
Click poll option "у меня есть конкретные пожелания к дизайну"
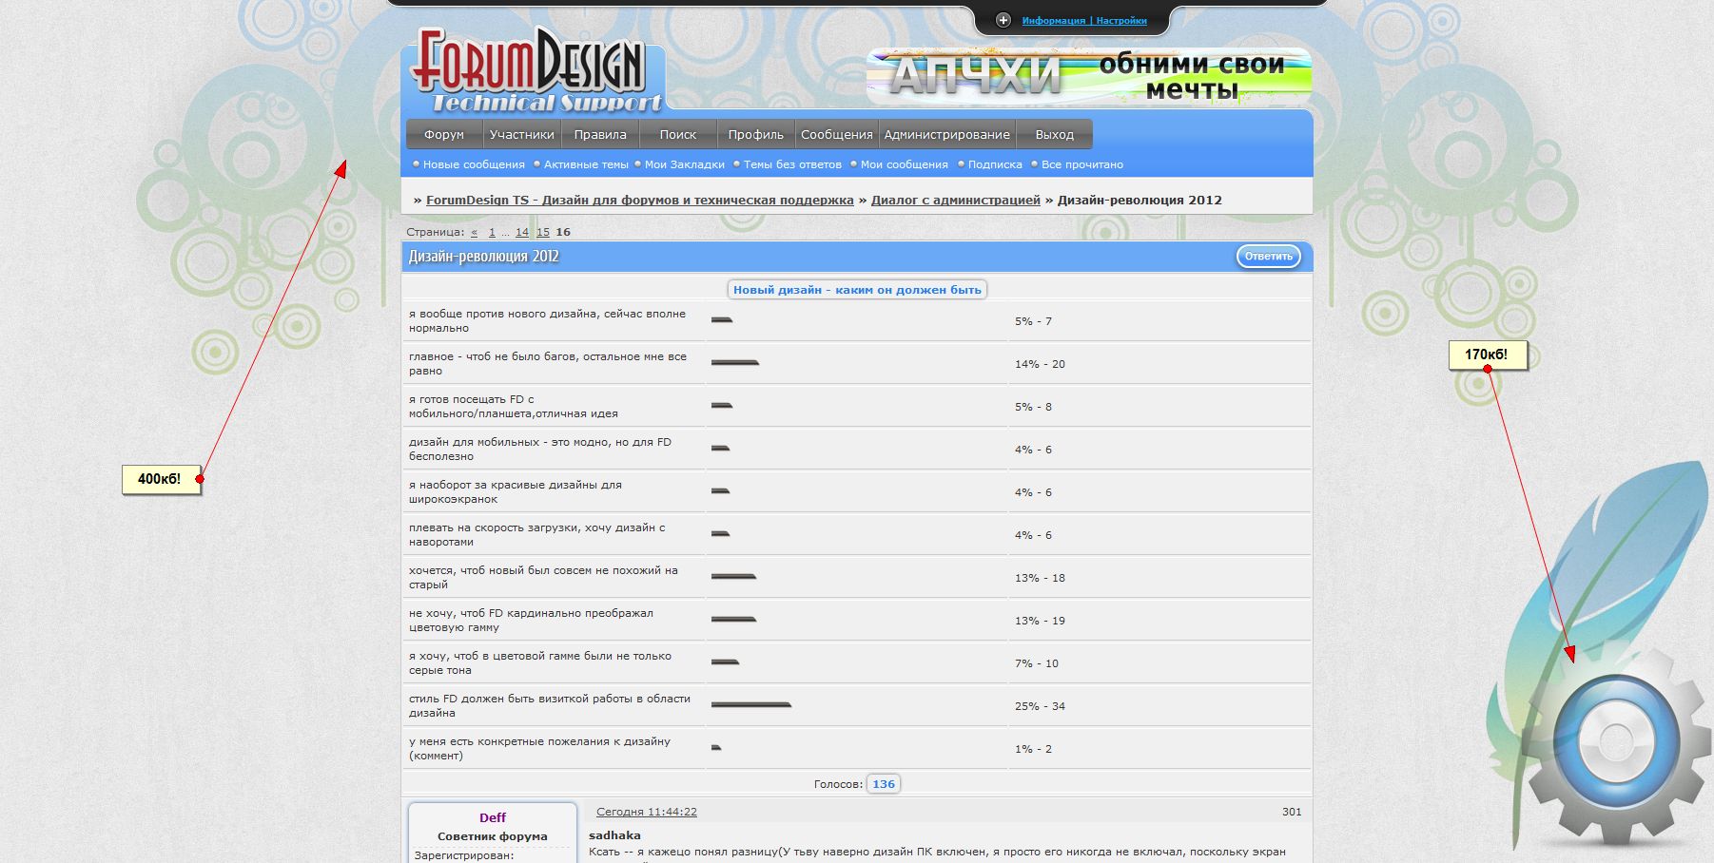pos(539,749)
